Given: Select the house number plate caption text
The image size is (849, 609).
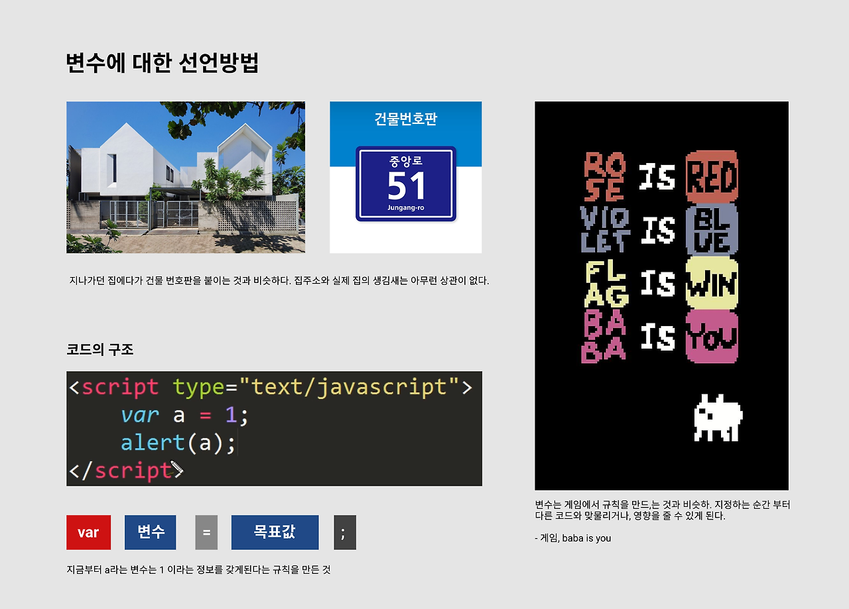Looking at the screenshot, I should (279, 280).
